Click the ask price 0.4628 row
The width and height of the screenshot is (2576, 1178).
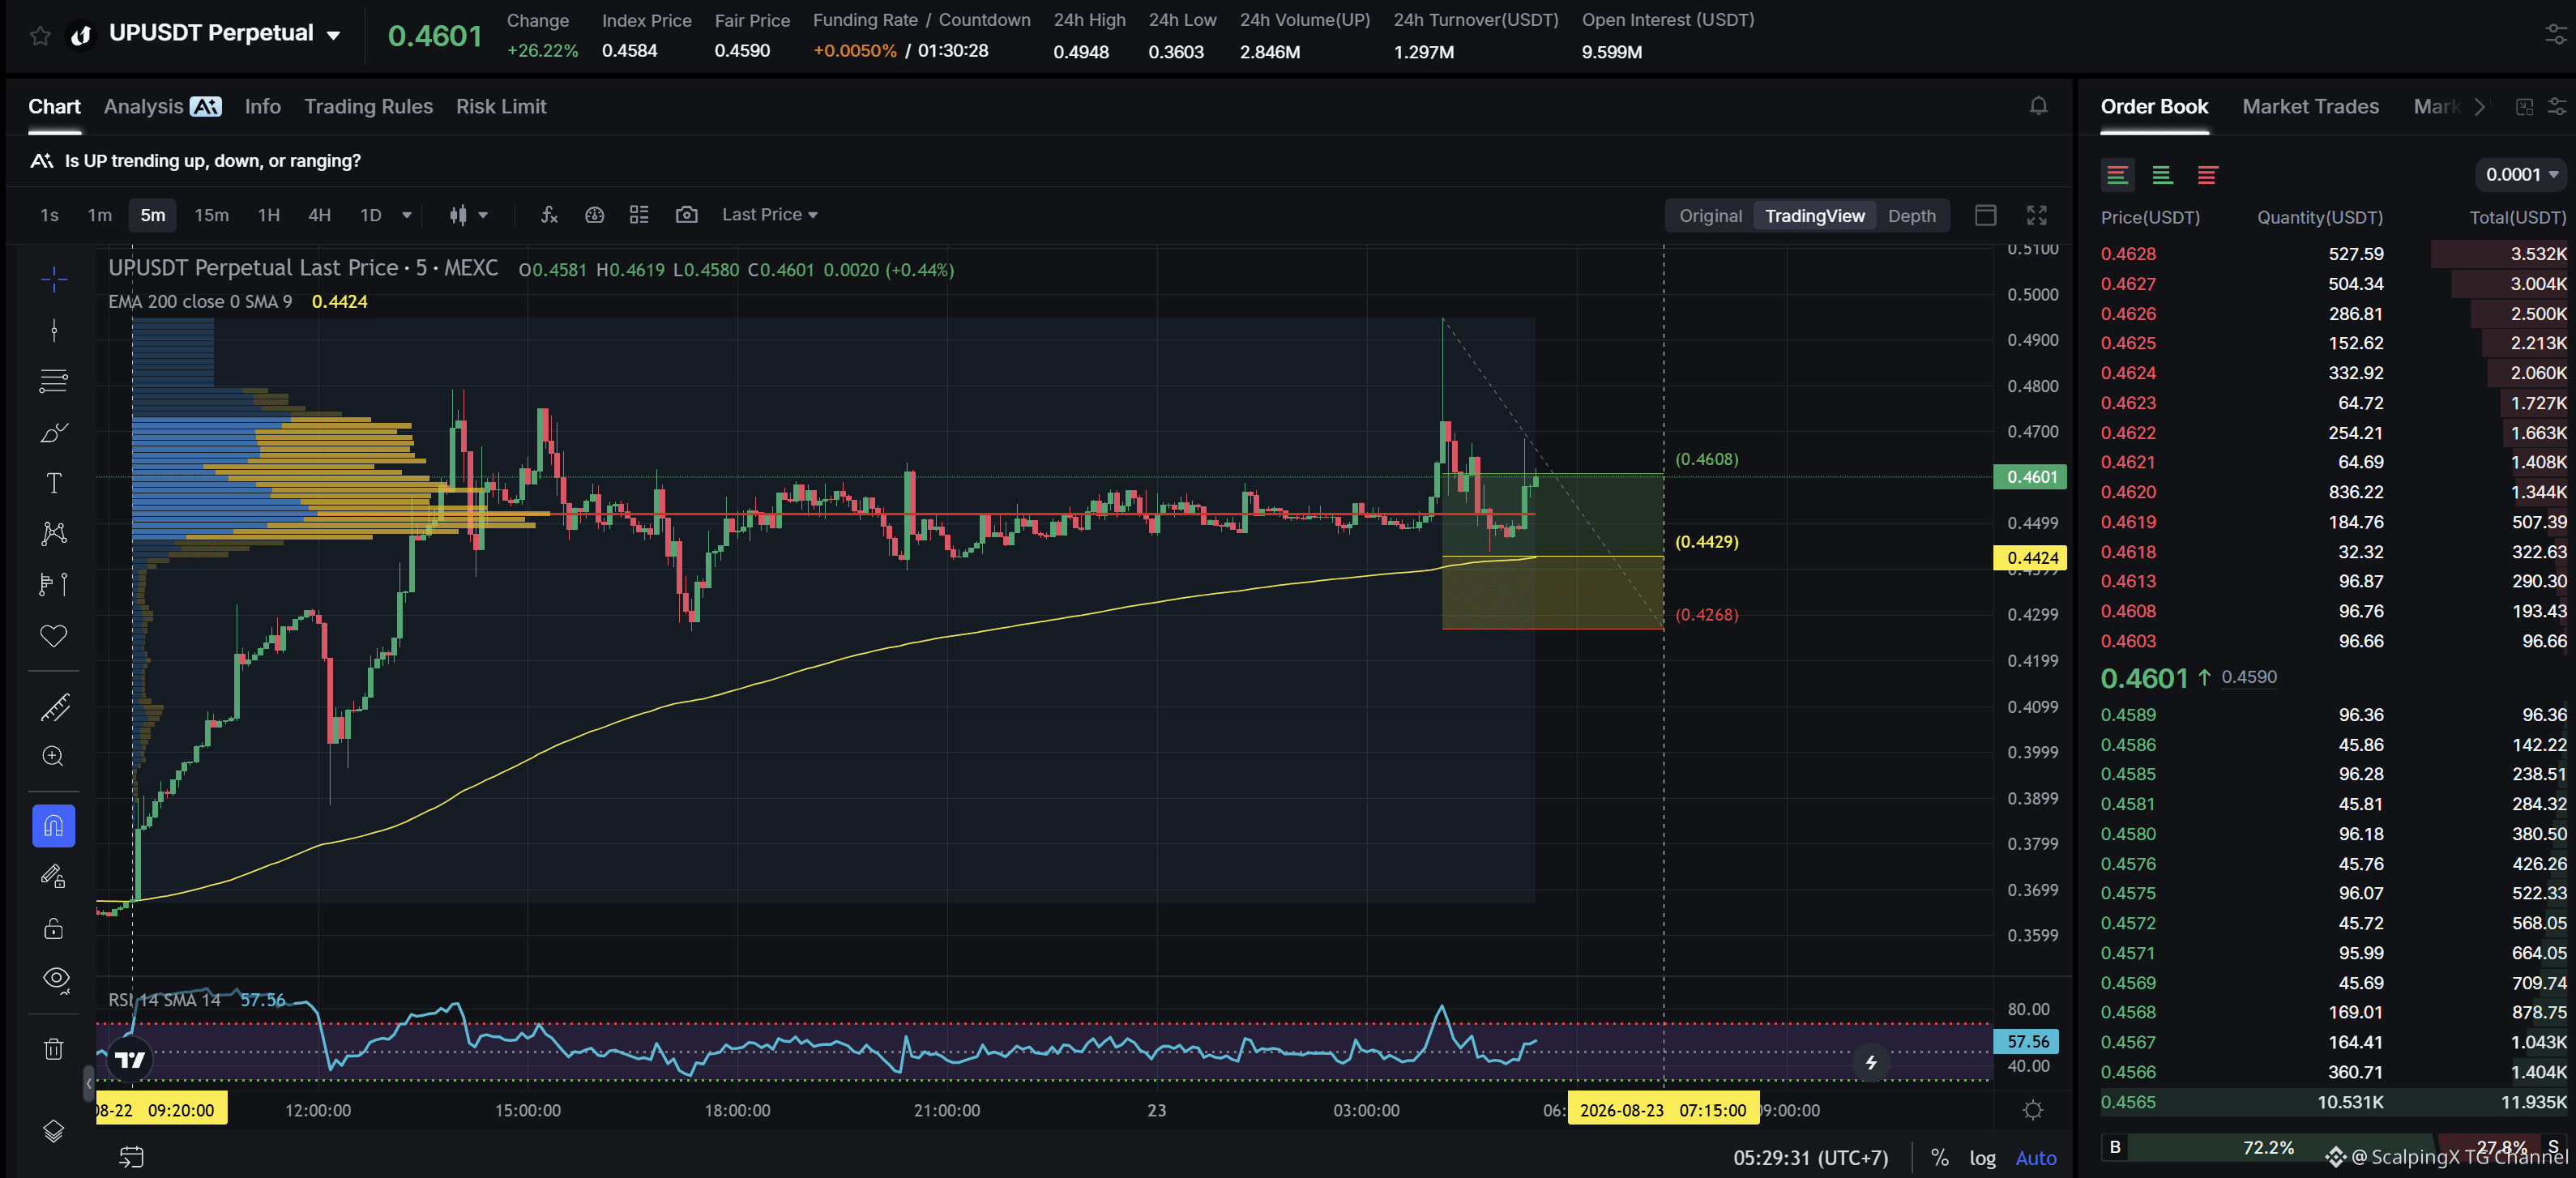pyautogui.click(x=2333, y=254)
